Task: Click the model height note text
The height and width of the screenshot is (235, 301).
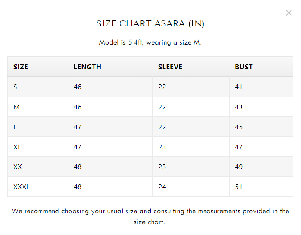Action: [150, 42]
